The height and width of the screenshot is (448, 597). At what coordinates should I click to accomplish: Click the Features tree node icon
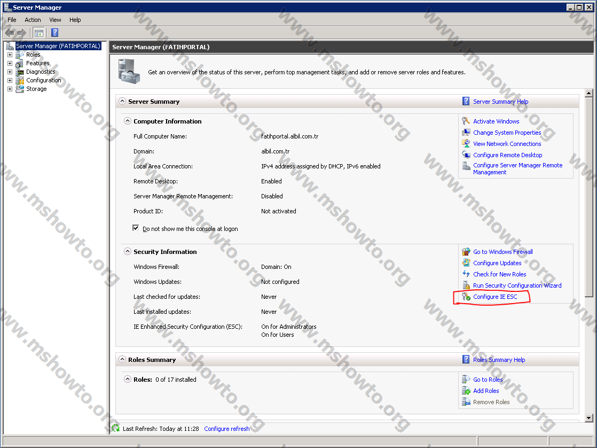[x=20, y=63]
